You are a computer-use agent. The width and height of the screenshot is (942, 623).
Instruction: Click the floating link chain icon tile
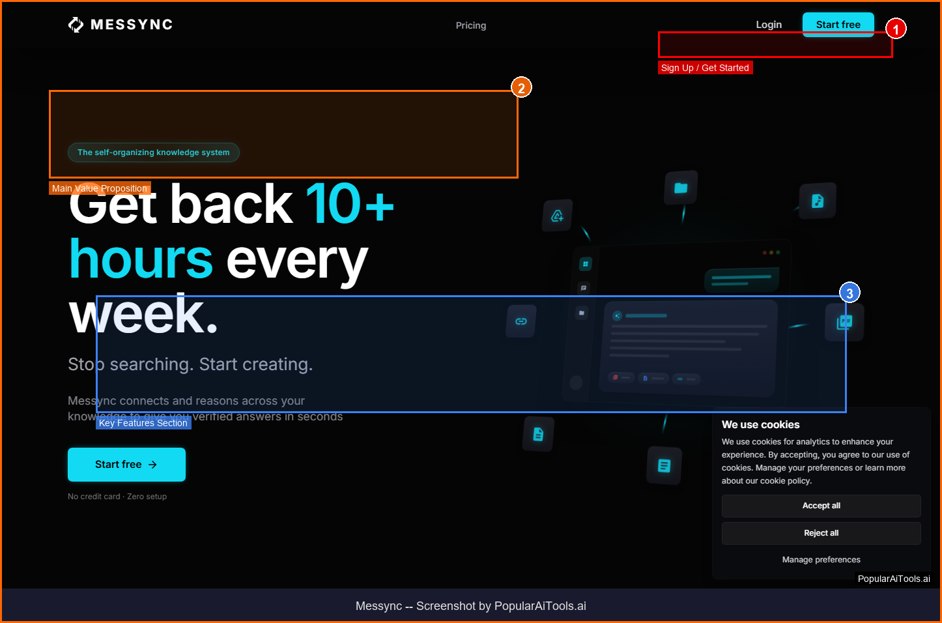coord(521,321)
